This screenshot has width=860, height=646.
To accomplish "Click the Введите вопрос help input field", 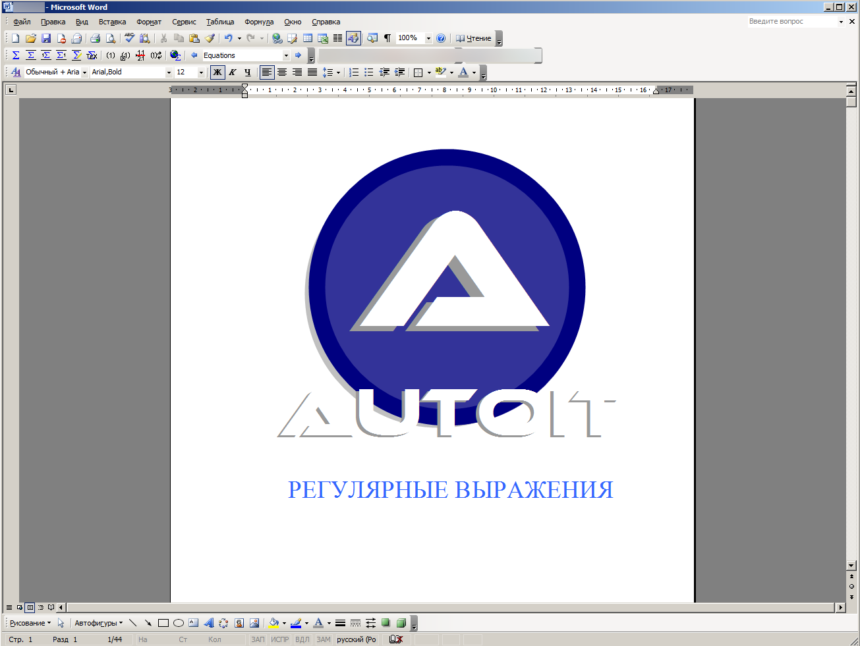I will [791, 22].
